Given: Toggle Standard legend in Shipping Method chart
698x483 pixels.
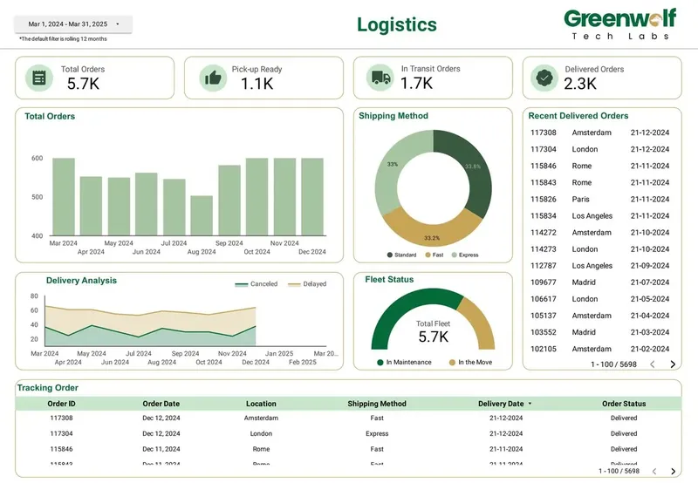Looking at the screenshot, I should click(401, 255).
